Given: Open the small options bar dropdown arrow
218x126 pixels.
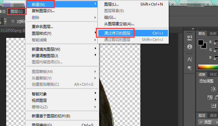Looking at the screenshot, I should 5,21.
